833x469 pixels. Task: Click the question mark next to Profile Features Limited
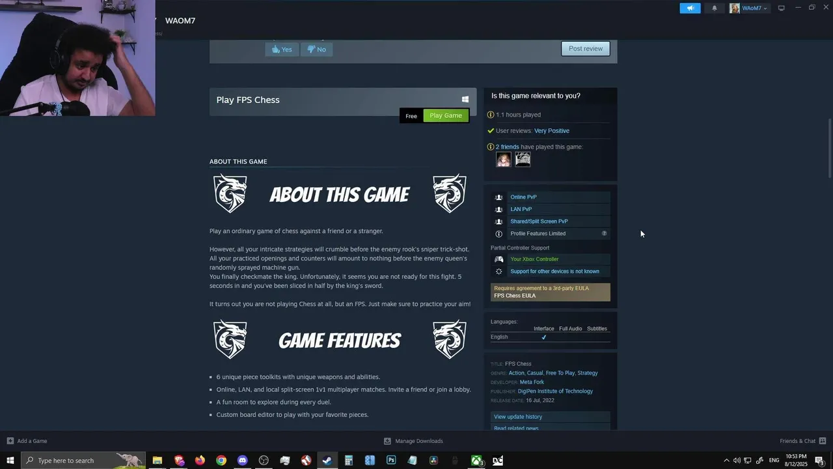click(604, 233)
